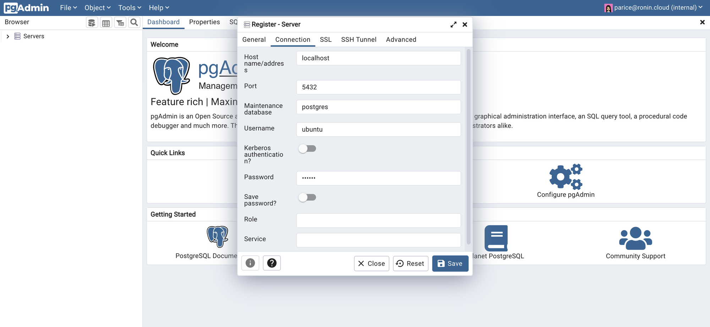Click the Username input field
Image resolution: width=710 pixels, height=327 pixels.
[378, 129]
